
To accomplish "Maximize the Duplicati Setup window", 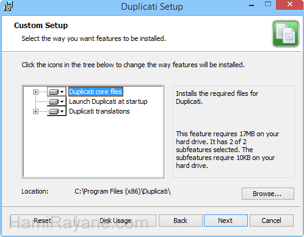I will click(x=268, y=4).
